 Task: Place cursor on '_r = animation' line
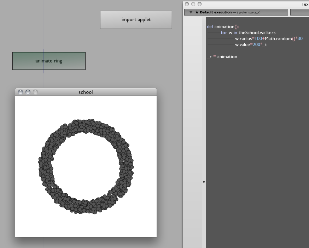(x=222, y=56)
